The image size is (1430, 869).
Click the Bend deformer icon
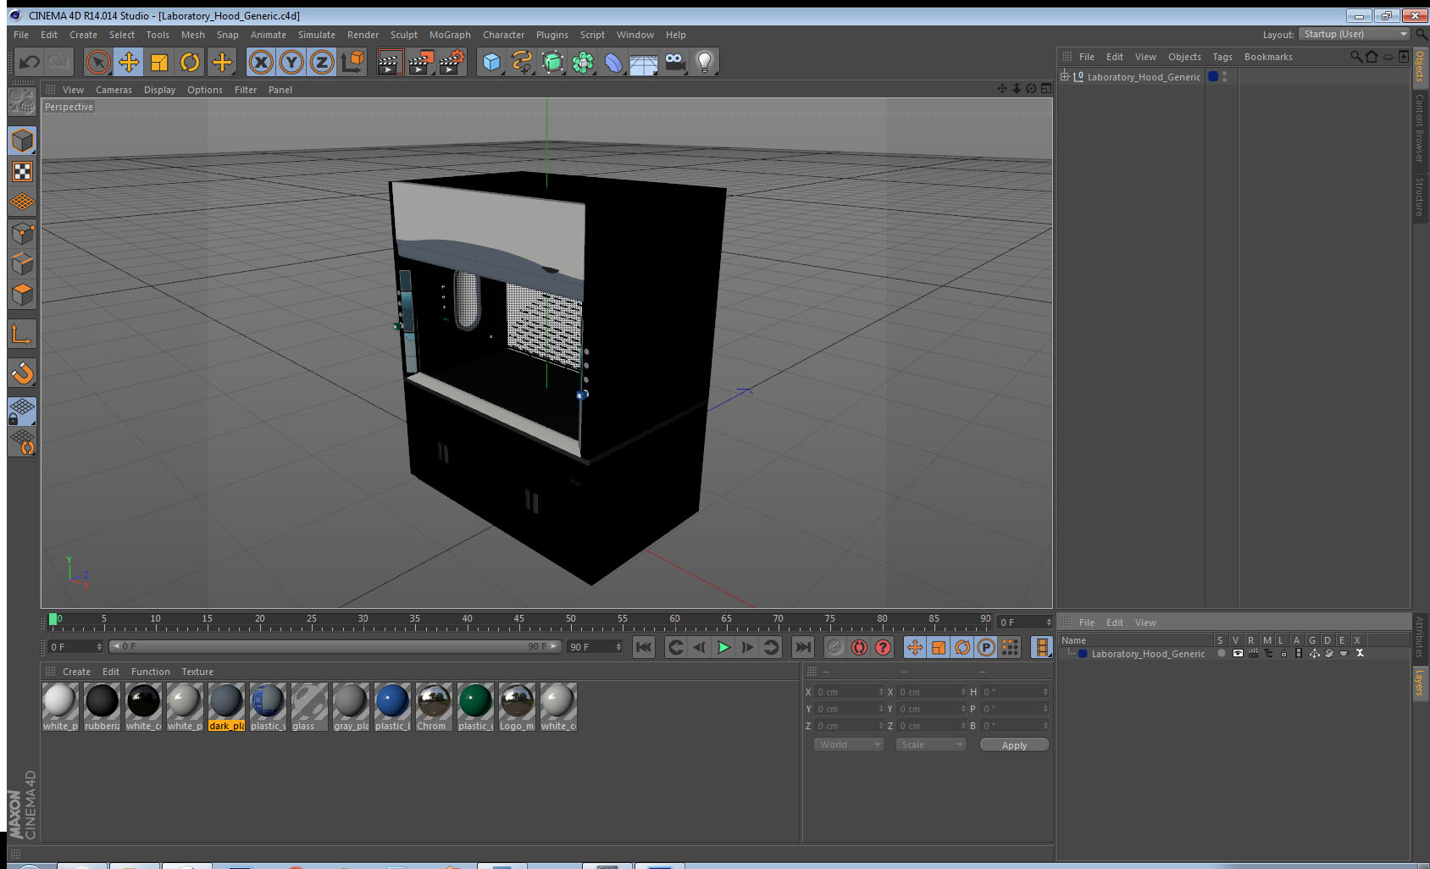(613, 62)
